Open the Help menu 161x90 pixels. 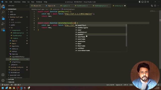[x=45, y=2]
